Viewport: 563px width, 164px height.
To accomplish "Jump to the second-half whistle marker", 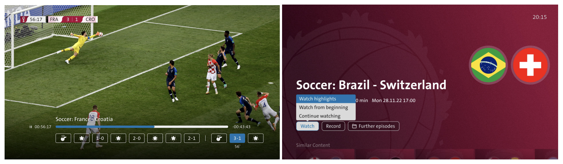I will click(x=219, y=138).
